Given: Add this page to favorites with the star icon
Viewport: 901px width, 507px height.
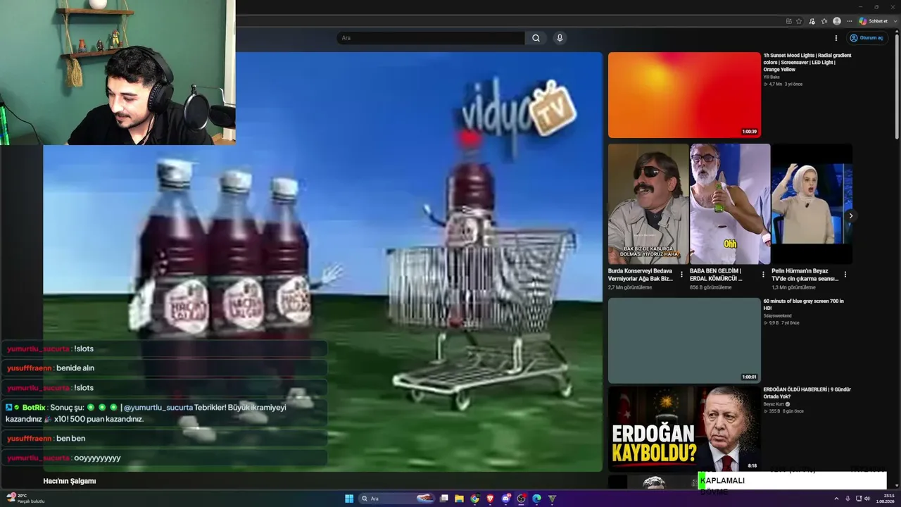Looking at the screenshot, I should click(799, 21).
